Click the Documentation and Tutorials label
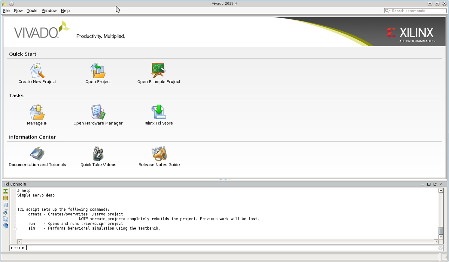 [x=37, y=165]
